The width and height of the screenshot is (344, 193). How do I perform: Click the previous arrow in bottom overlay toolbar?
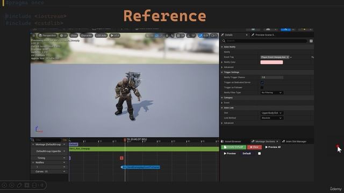pos(4,185)
